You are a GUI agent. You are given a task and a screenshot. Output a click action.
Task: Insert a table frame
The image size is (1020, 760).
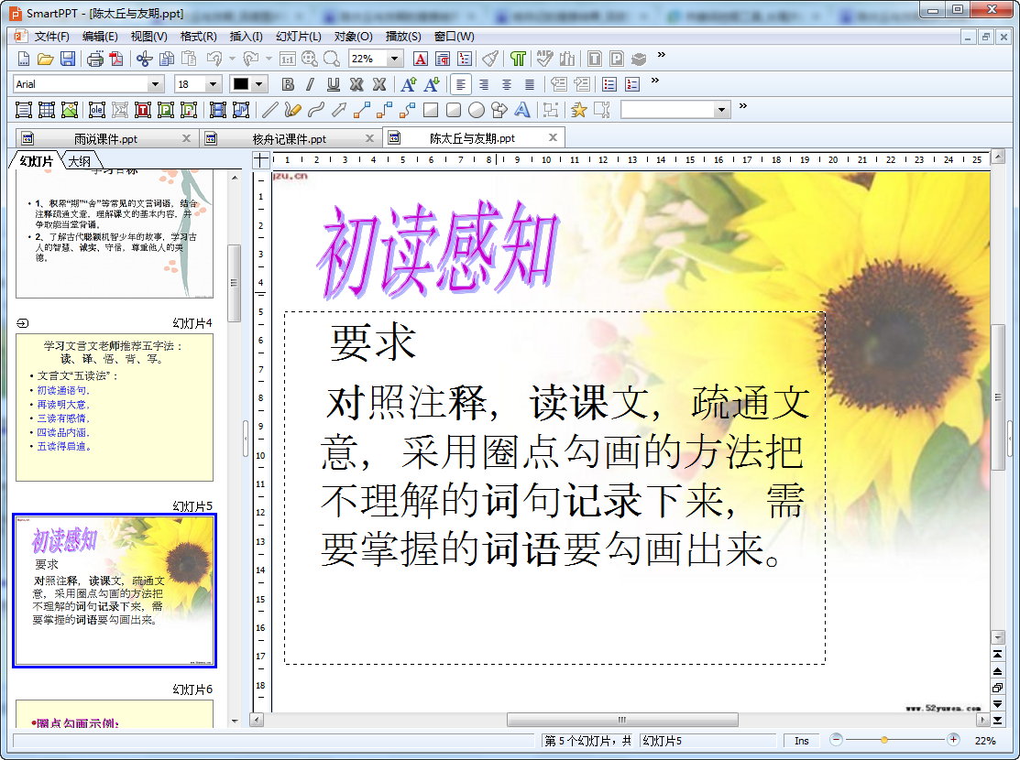click(x=46, y=110)
